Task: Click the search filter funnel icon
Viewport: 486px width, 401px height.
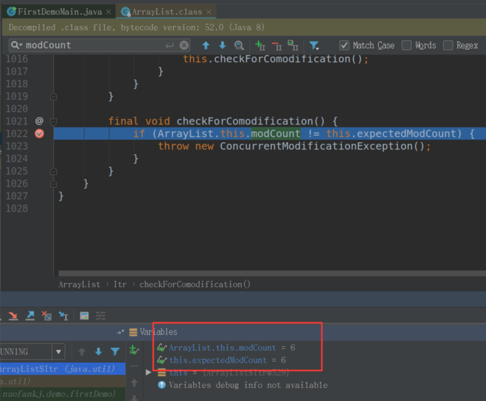Action: tap(314, 45)
